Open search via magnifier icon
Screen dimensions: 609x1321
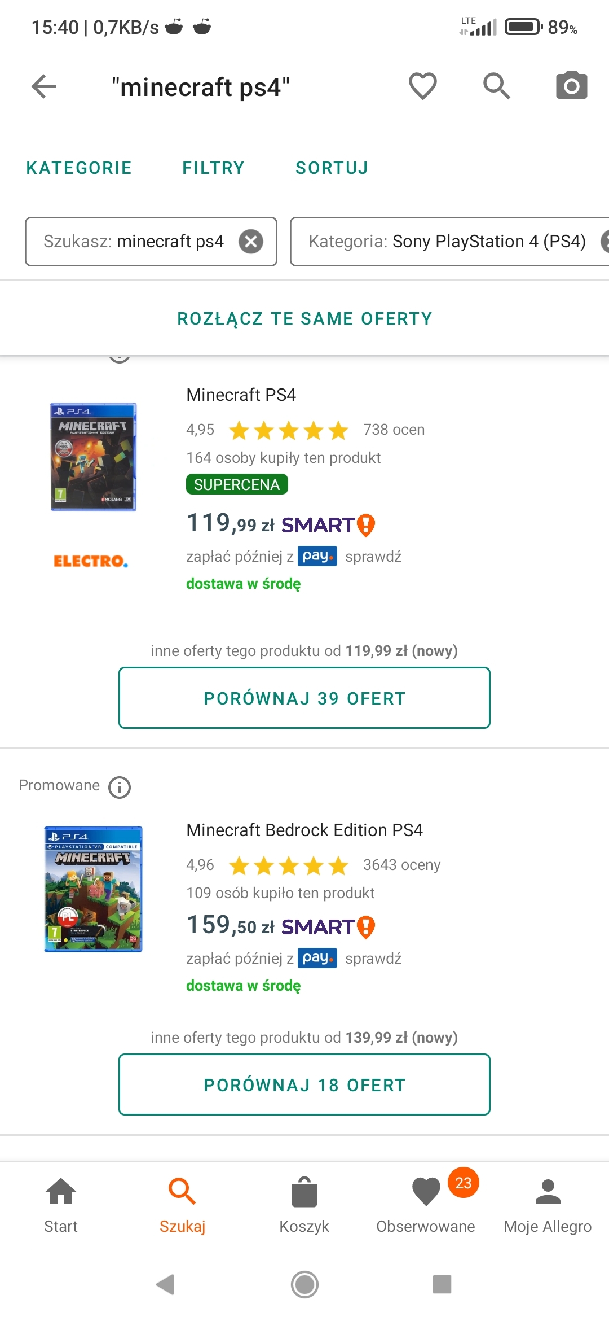pyautogui.click(x=496, y=86)
